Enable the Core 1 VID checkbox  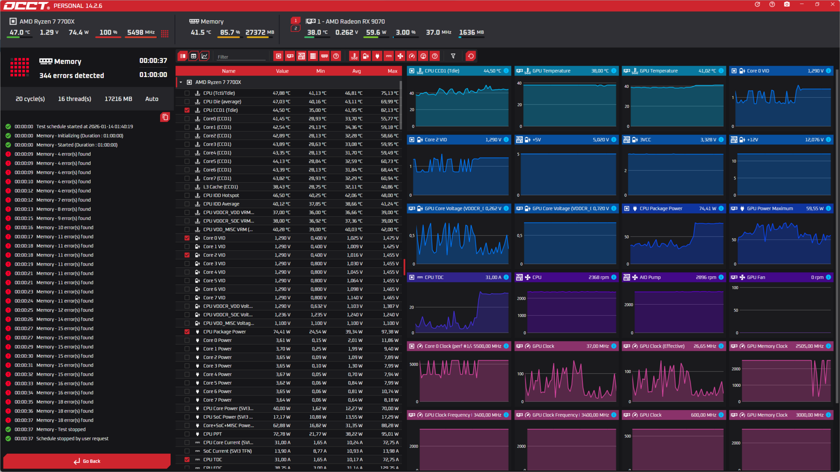(x=187, y=247)
